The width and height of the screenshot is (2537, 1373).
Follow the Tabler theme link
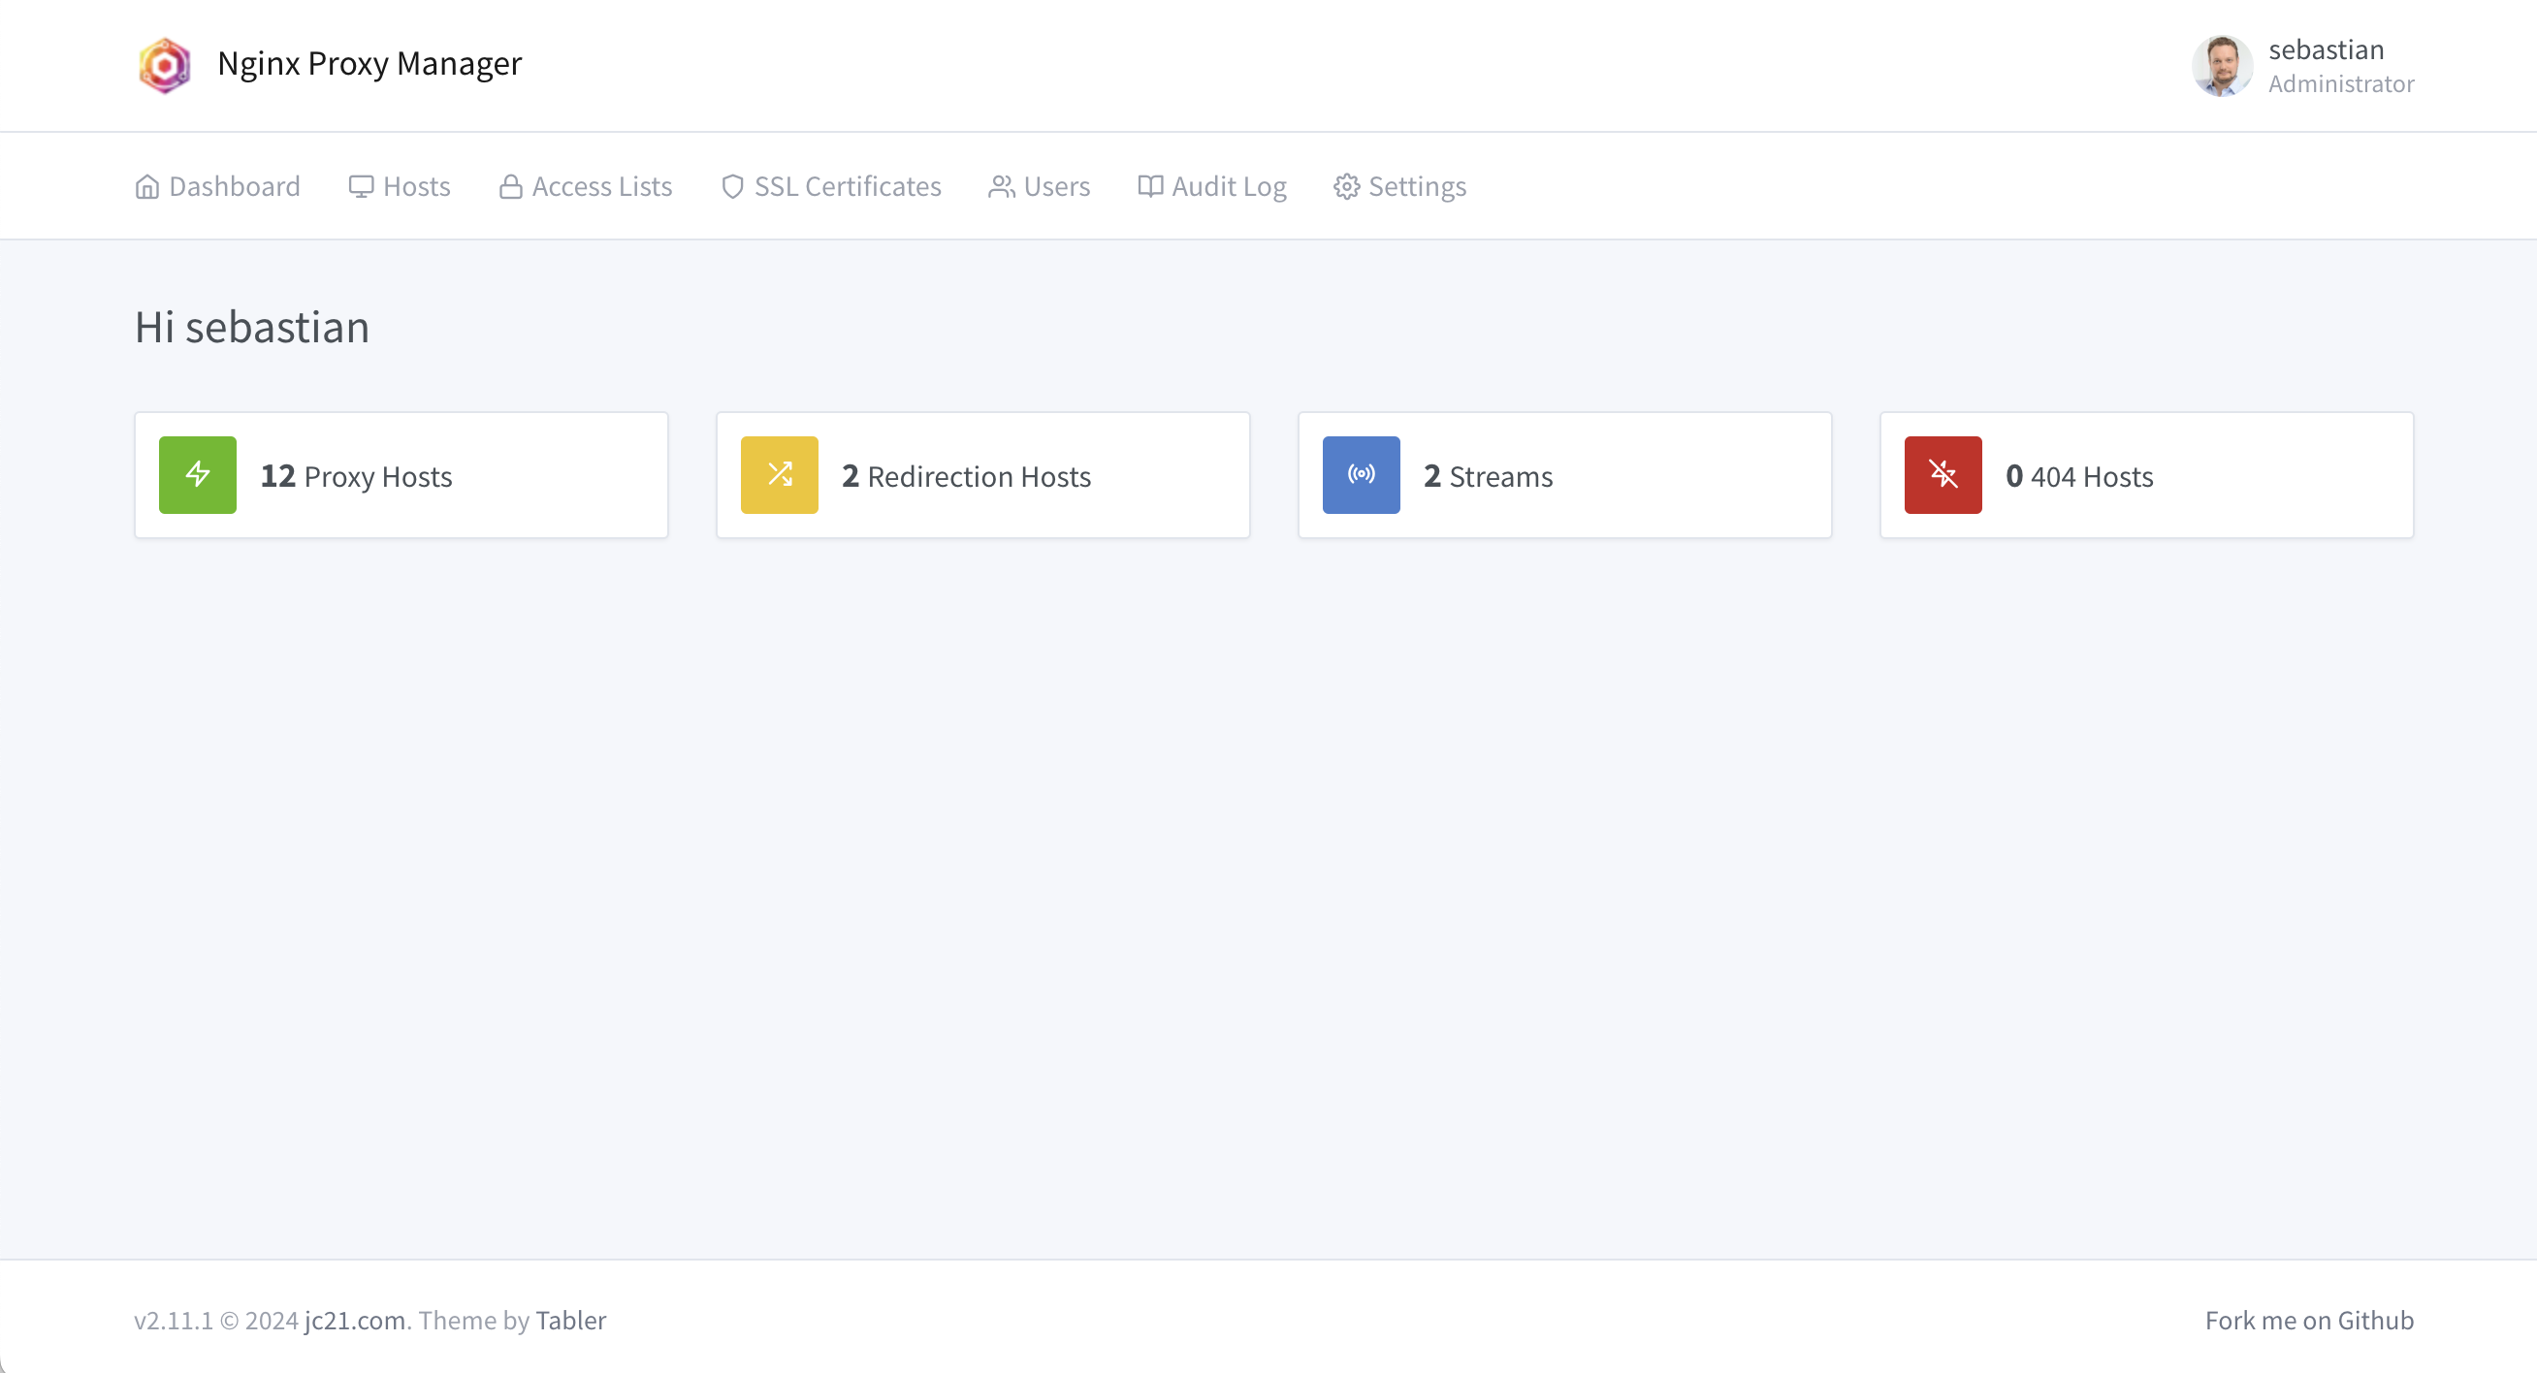570,1320
